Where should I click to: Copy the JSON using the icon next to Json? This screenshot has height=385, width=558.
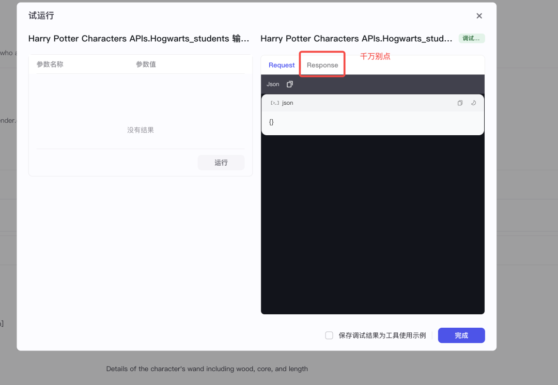(x=290, y=84)
